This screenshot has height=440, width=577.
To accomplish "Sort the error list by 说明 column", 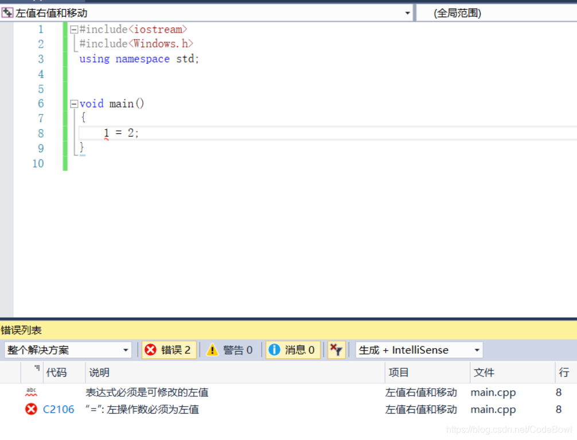I will tap(235, 373).
